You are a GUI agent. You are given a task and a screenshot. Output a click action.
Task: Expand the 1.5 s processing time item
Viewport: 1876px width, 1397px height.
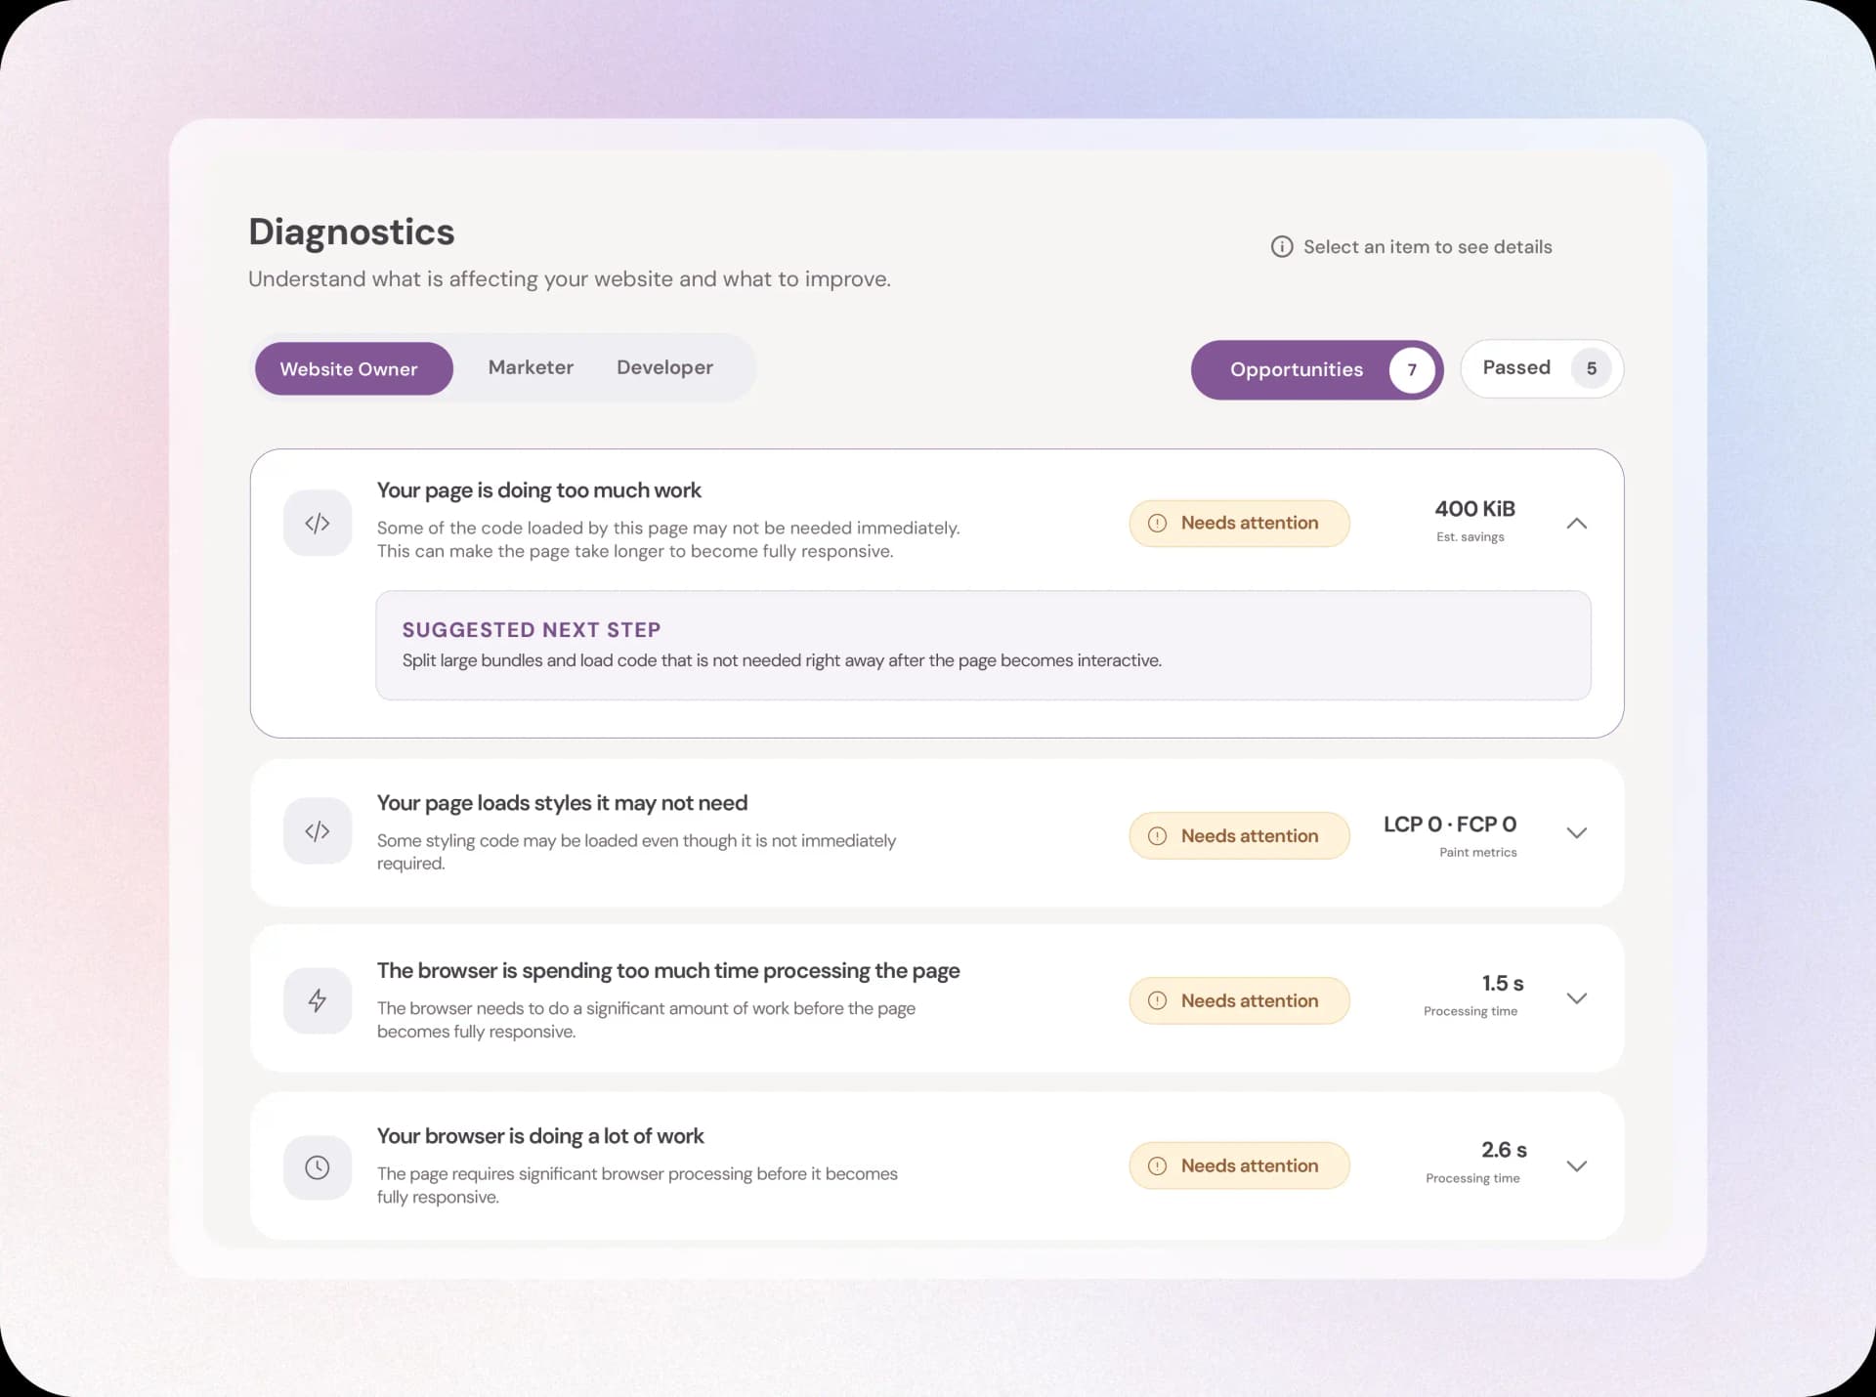click(1576, 998)
